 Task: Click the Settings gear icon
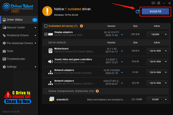[x=4, y=67]
